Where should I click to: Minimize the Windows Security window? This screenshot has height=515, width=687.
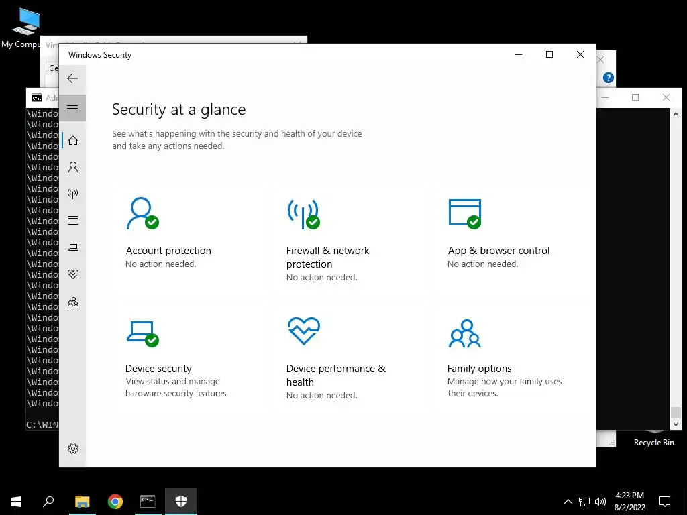[x=519, y=54]
